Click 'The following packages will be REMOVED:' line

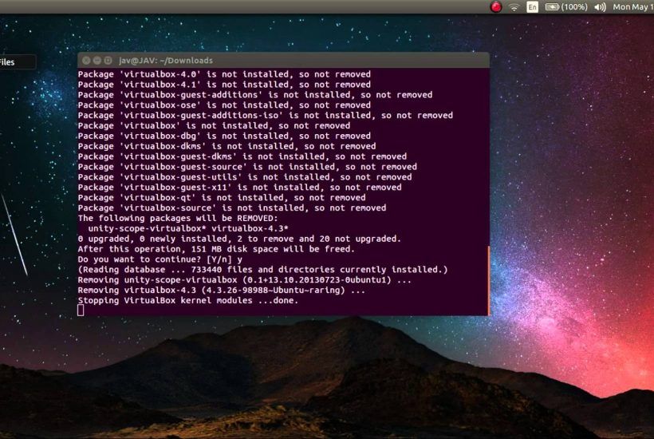178,218
